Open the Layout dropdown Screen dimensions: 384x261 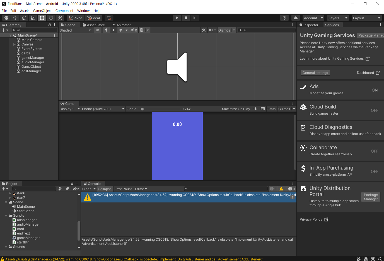tap(366, 18)
